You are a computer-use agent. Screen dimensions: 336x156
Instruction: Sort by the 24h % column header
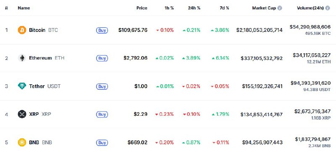[194, 8]
